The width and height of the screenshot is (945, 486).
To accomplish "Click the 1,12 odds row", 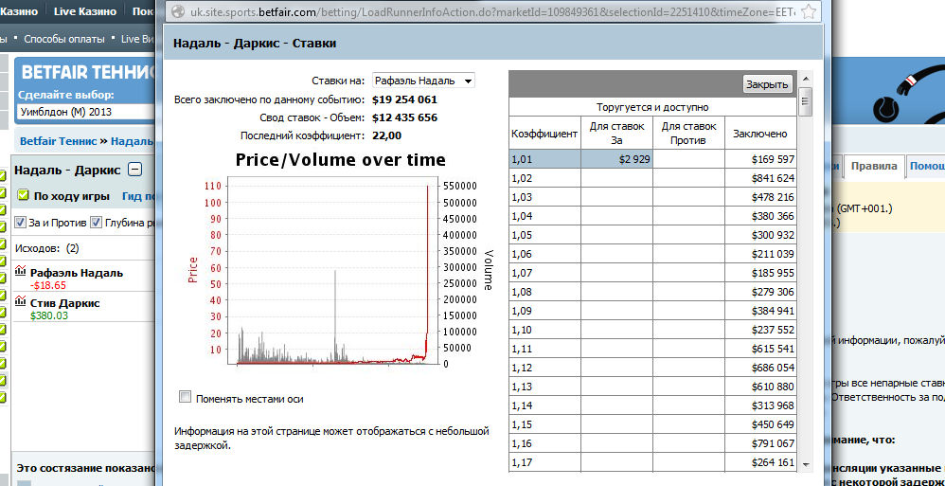I will pos(652,368).
